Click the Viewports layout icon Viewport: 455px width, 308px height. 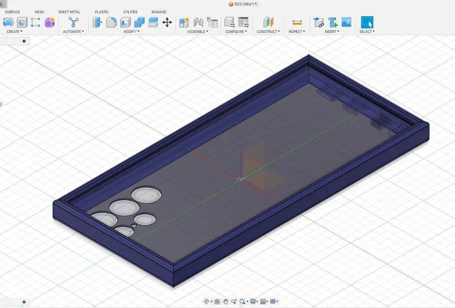(273, 302)
